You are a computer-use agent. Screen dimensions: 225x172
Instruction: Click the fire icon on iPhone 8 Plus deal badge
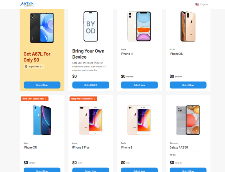tap(94, 99)
